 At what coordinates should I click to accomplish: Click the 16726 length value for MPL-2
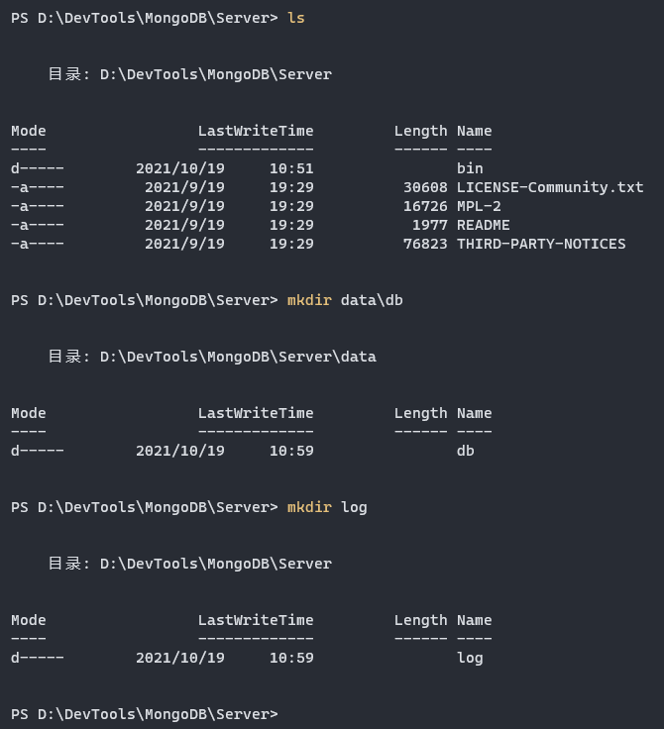tap(425, 206)
